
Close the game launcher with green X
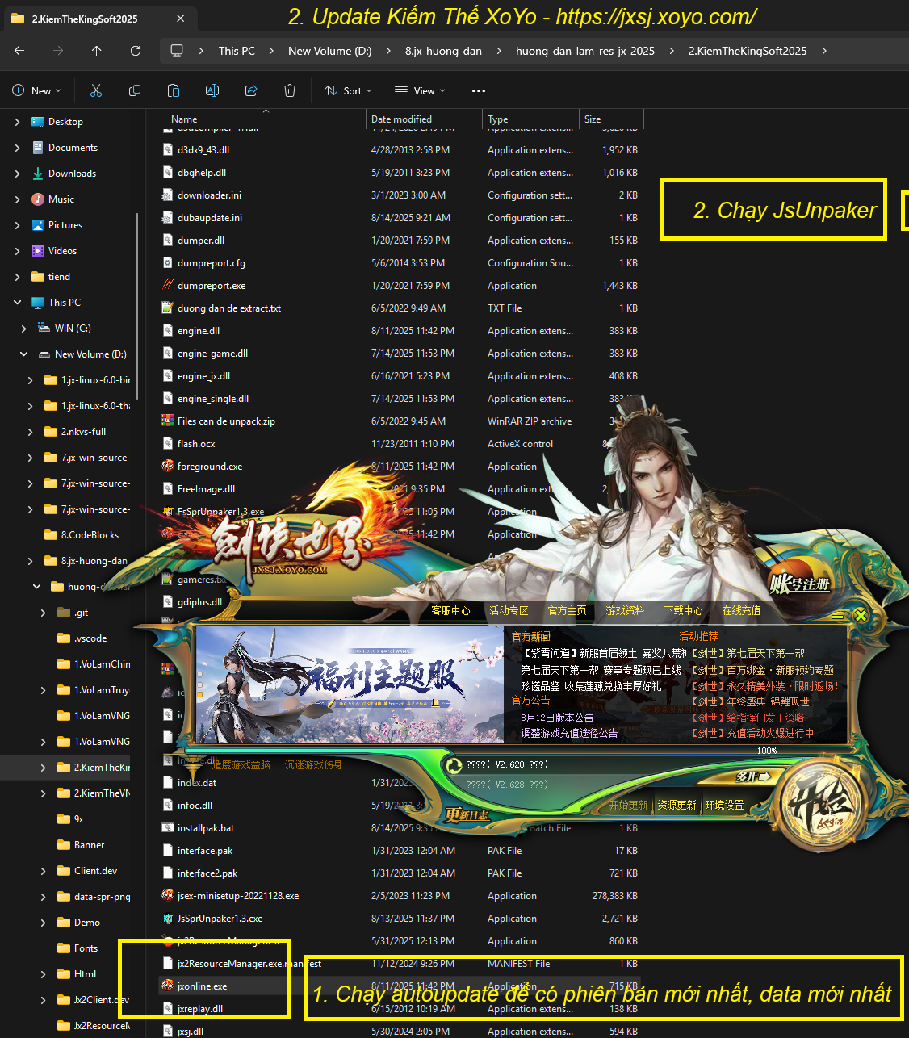[861, 615]
